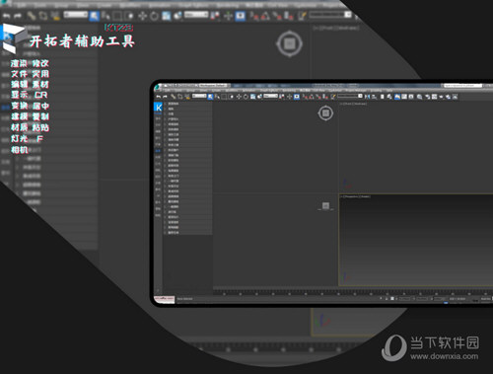The image size is (493, 374).
Task: Open Select by Name in framed window
Action: (x=217, y=97)
